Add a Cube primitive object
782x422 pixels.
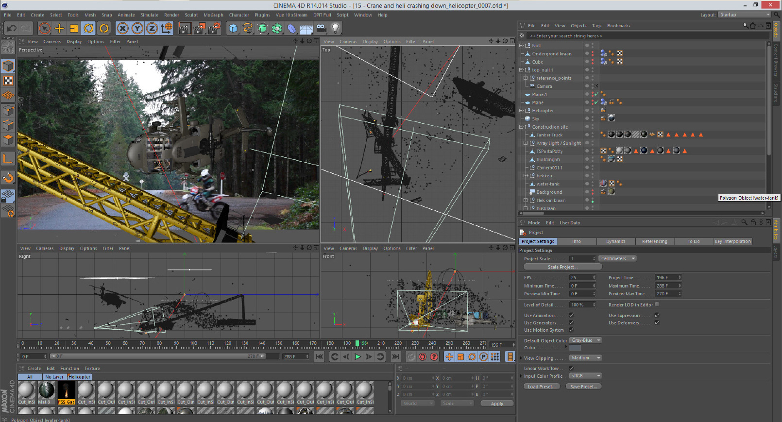tap(233, 29)
